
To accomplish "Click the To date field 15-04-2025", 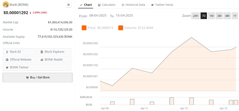I will click(124, 16).
